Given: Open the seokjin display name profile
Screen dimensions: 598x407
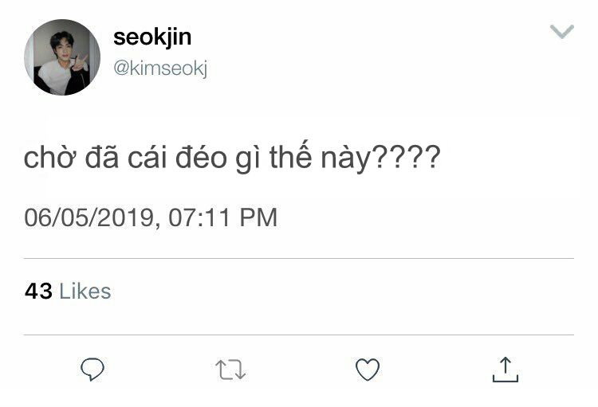Looking at the screenshot, I should point(152,37).
